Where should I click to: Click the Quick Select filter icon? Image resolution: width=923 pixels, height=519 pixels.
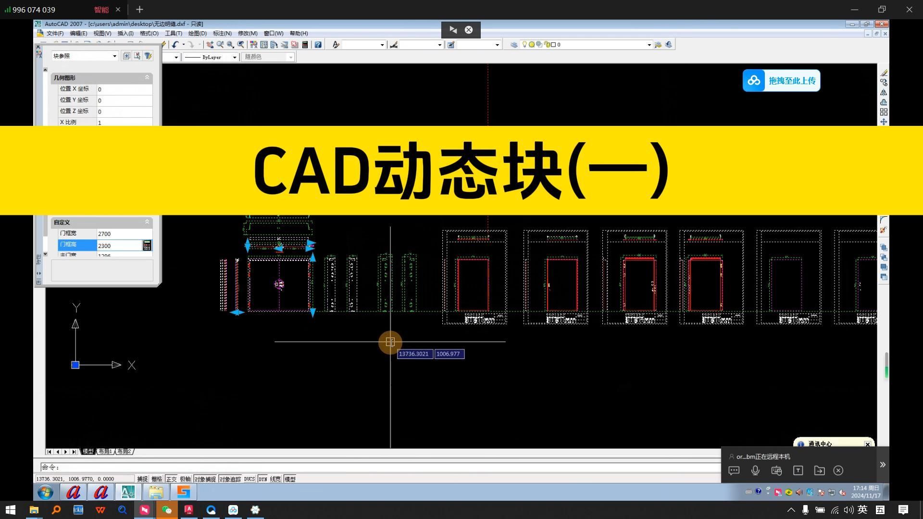coord(148,56)
